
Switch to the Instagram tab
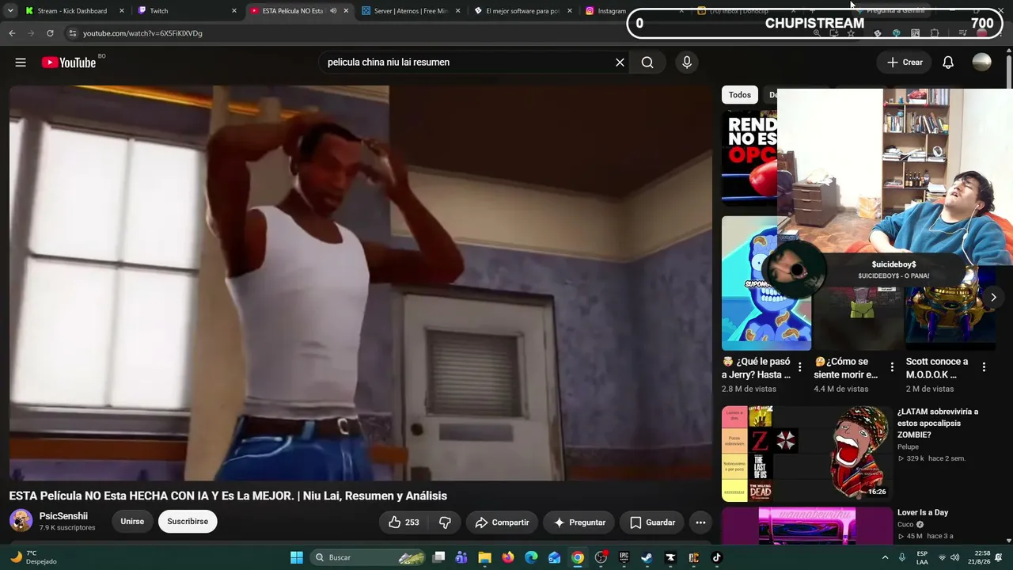pos(606,11)
